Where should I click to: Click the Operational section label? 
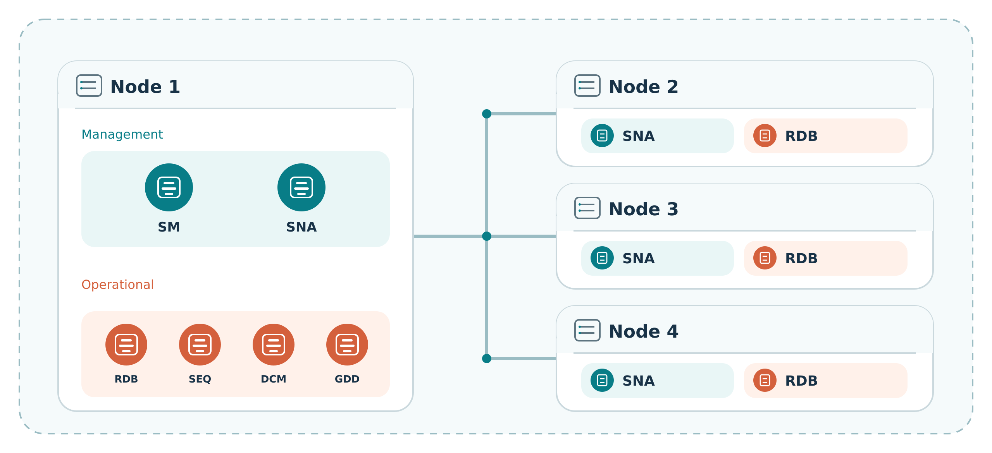pos(117,285)
